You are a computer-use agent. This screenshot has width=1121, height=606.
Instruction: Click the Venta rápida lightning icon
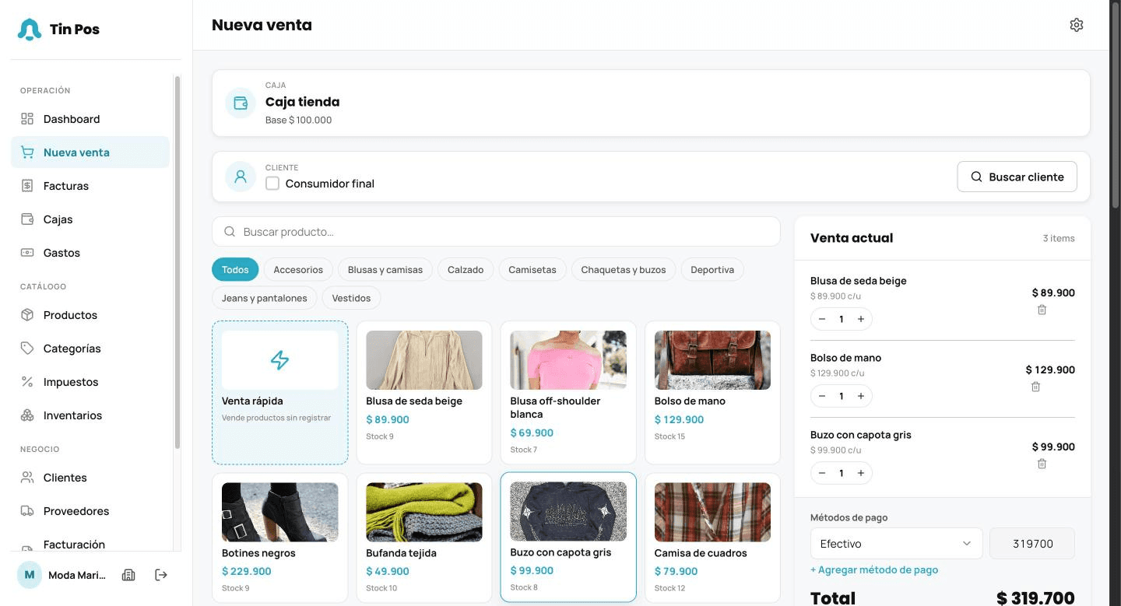point(279,360)
